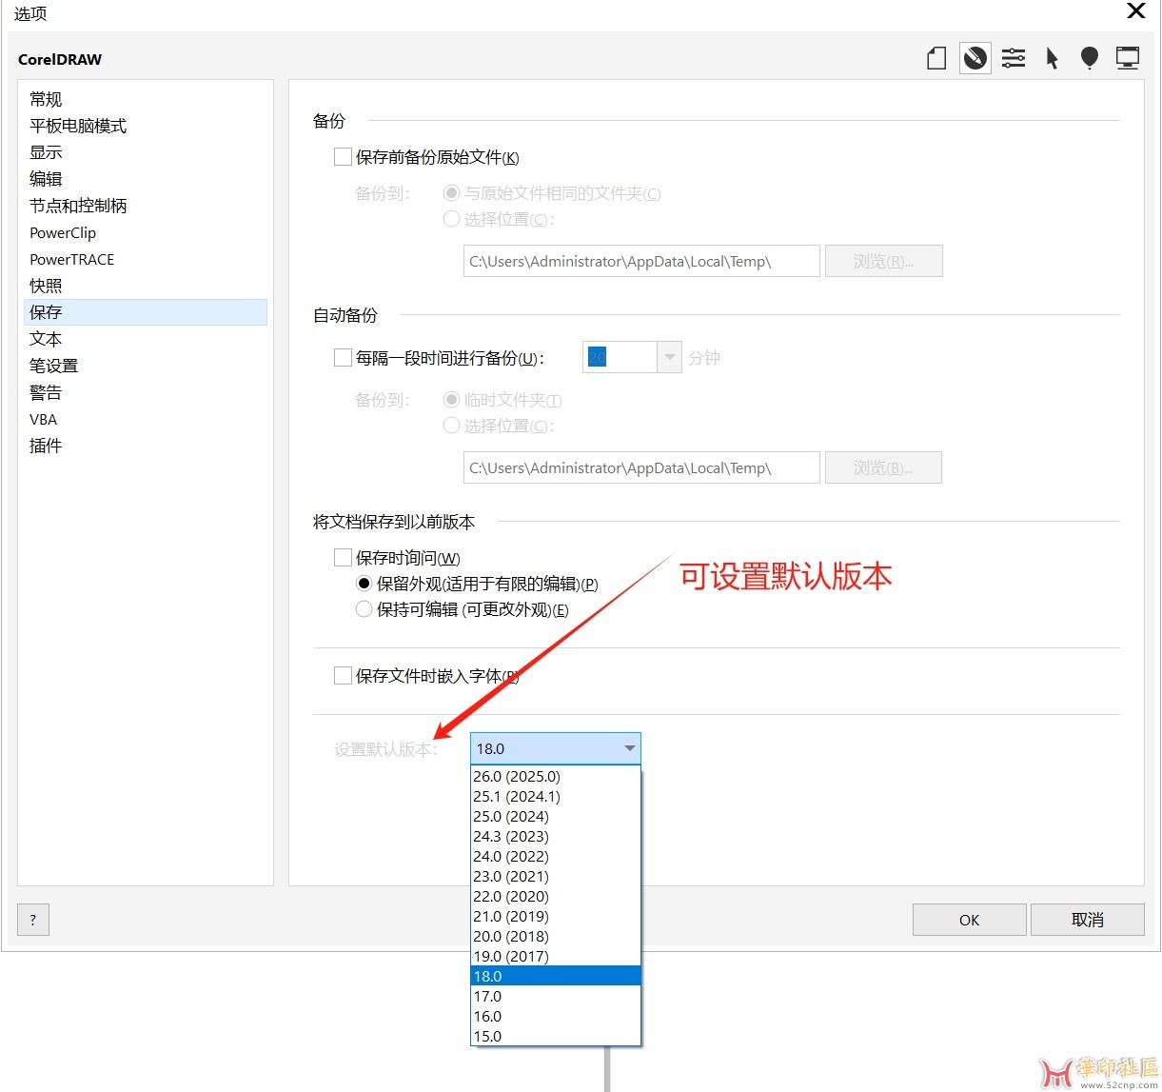This screenshot has width=1162, height=1092.
Task: Select the CorelDRAW pen-circle options icon
Action: coord(975,58)
